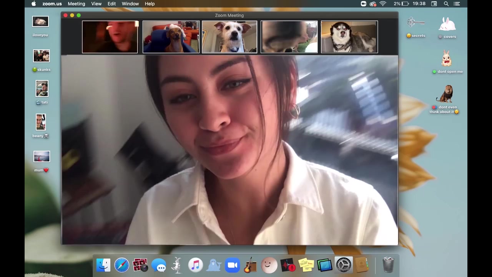Open iTunes from the dock

coord(195,265)
